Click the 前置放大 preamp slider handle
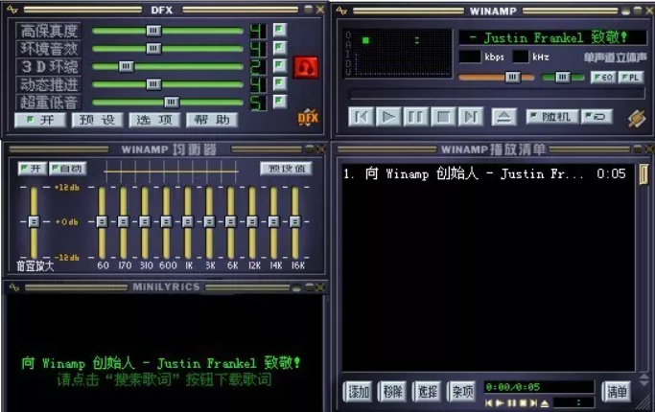The height and width of the screenshot is (412, 655). (x=34, y=221)
